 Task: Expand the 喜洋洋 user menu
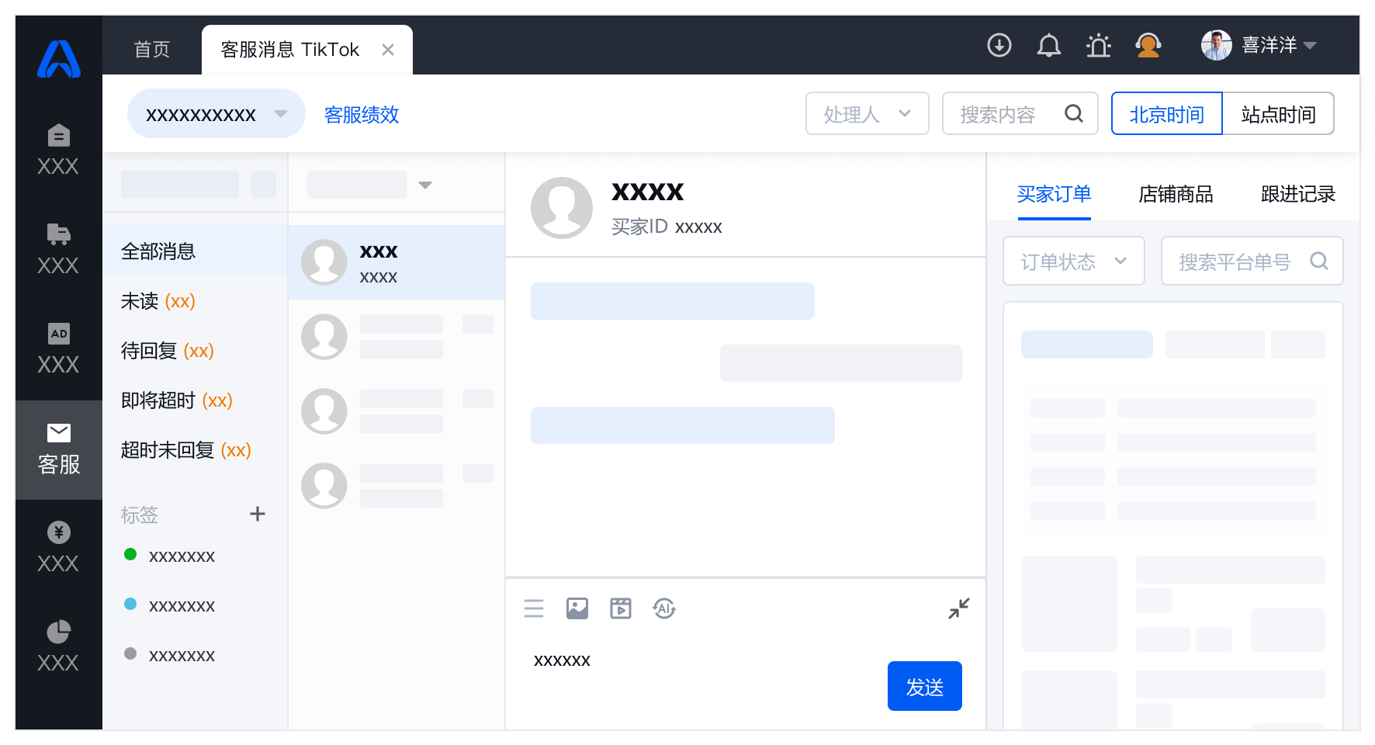pyautogui.click(x=1259, y=45)
